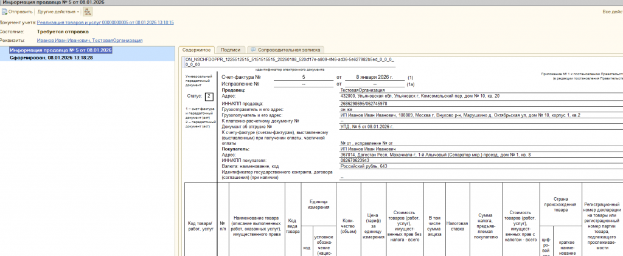Click the Отправить send button
The width and height of the screenshot is (623, 256).
pyautogui.click(x=17, y=12)
